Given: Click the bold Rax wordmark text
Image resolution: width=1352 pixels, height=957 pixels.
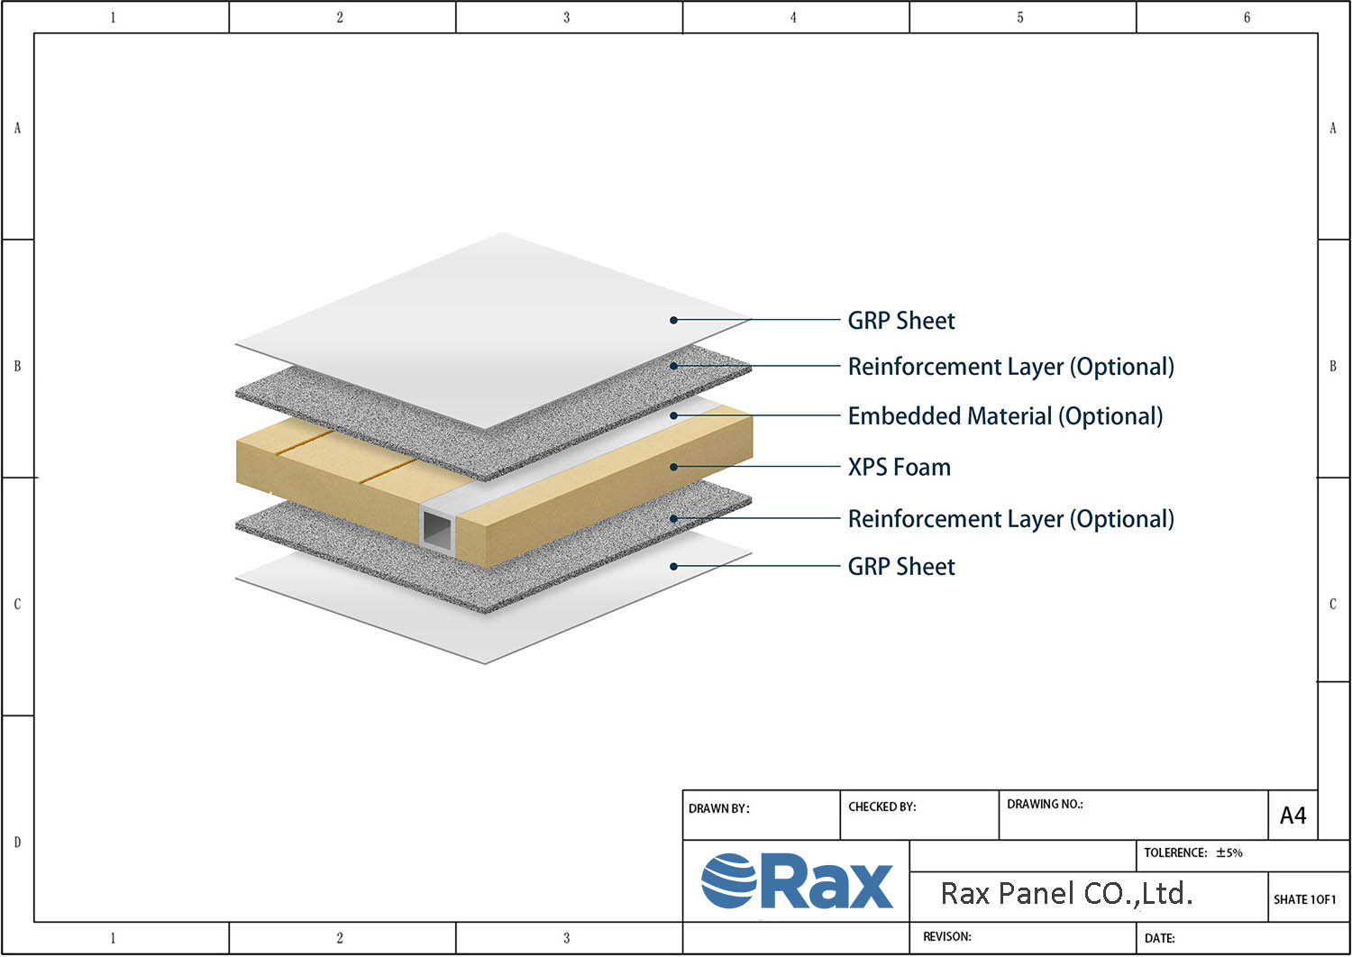Looking at the screenshot, I should 827,883.
